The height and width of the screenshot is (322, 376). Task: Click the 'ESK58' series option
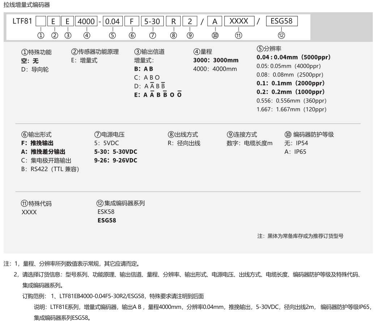pyautogui.click(x=106, y=212)
